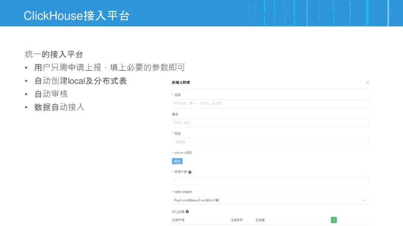Click the bullet 数据自动接入
Screen dimensions: 403x226
tap(59, 107)
